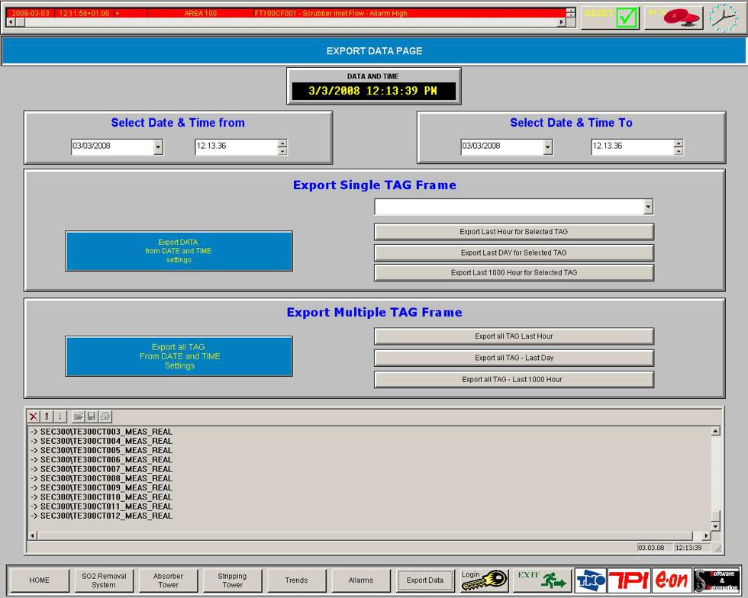Increment the 'from' time spinner up arrow
748x598 pixels.
coord(282,143)
